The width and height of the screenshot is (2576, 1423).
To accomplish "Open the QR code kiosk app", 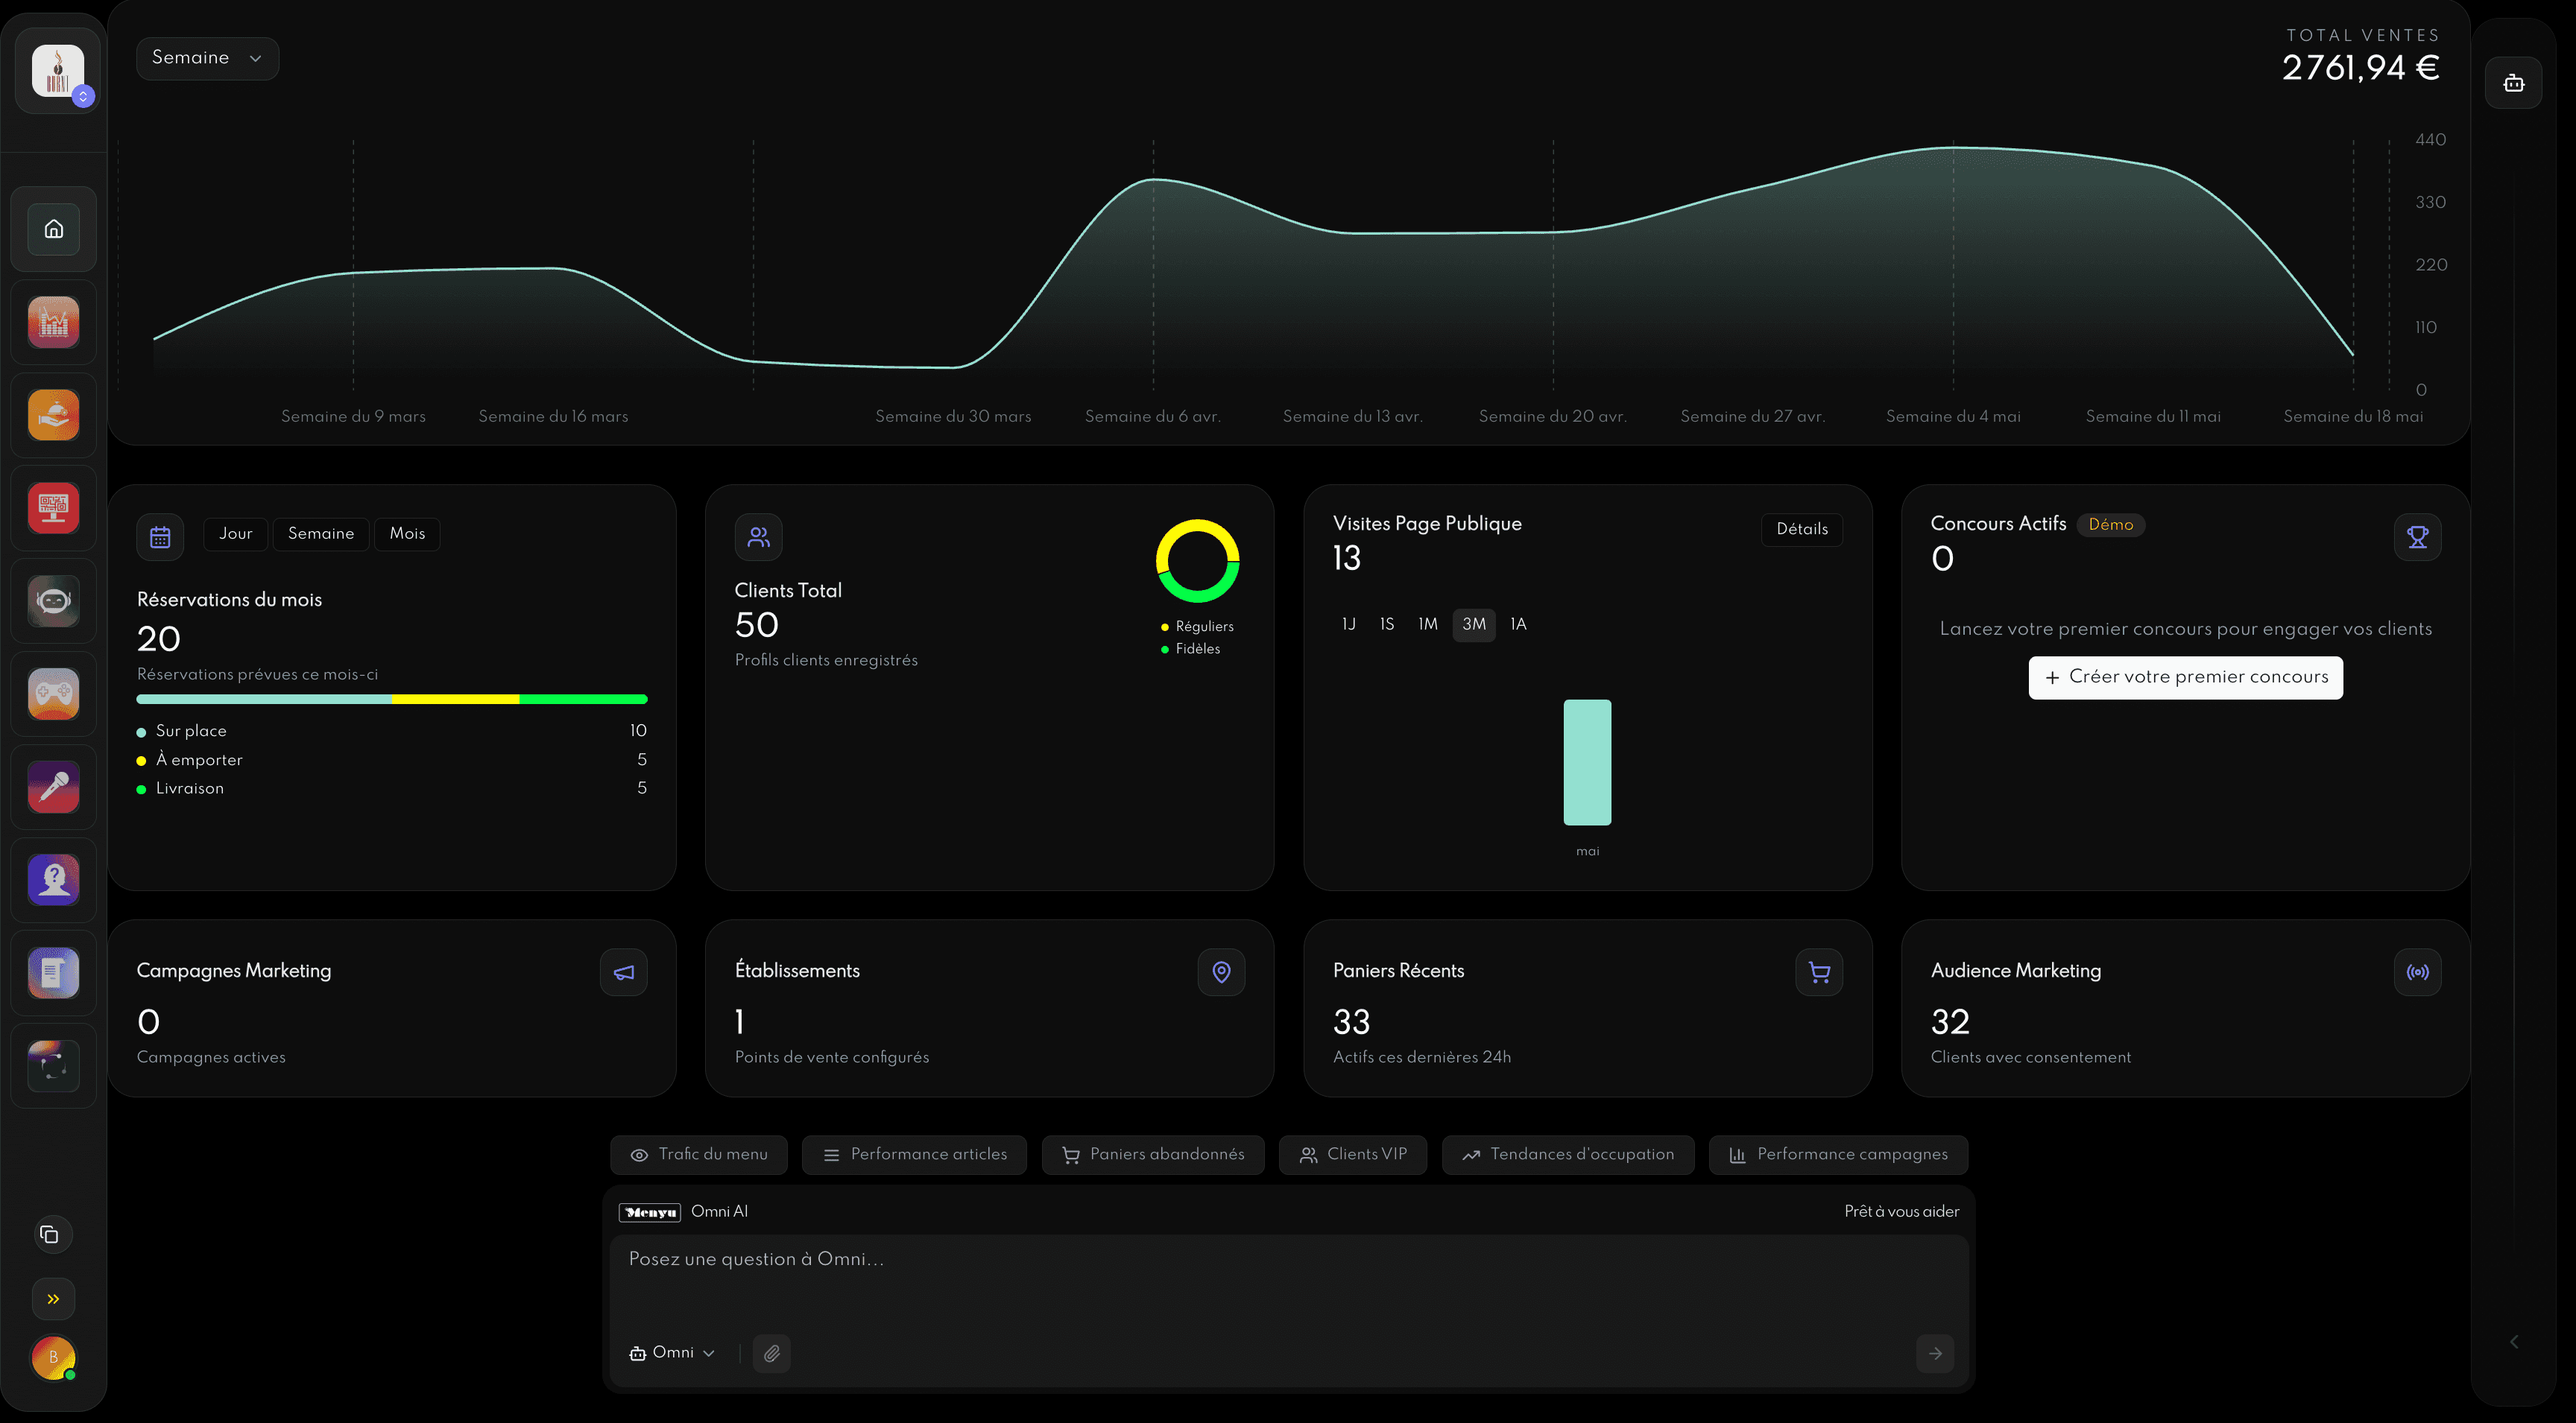I will click(54, 507).
